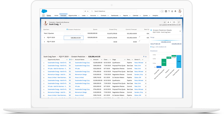Expand the Dashboards tab chevron menu
Screen dimensions: 224x116
(x=120, y=16)
